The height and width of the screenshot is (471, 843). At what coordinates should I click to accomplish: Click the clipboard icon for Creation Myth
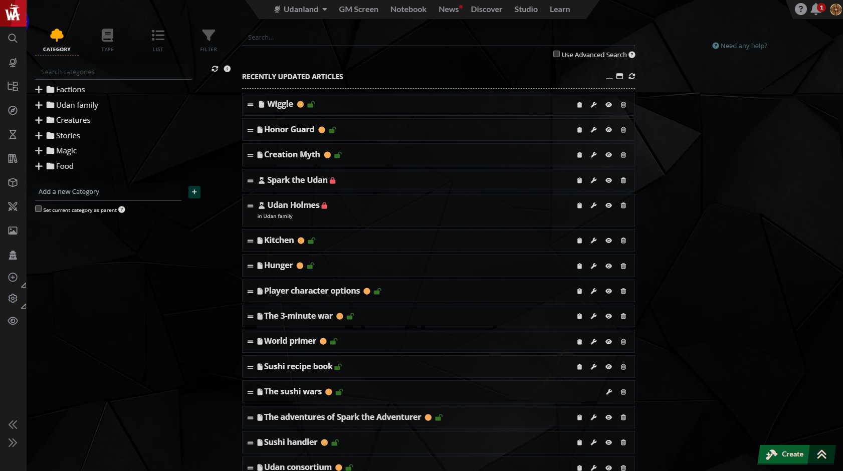579,155
